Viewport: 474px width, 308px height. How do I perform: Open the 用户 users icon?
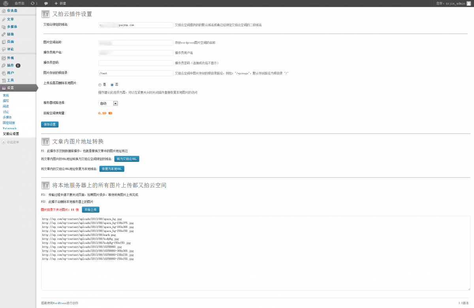[x=4, y=73]
